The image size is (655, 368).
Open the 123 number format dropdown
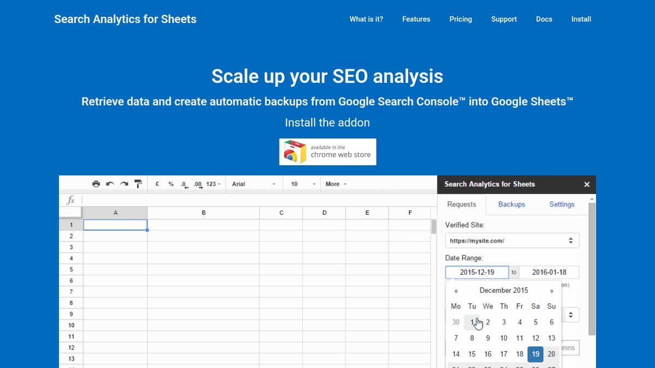213,184
